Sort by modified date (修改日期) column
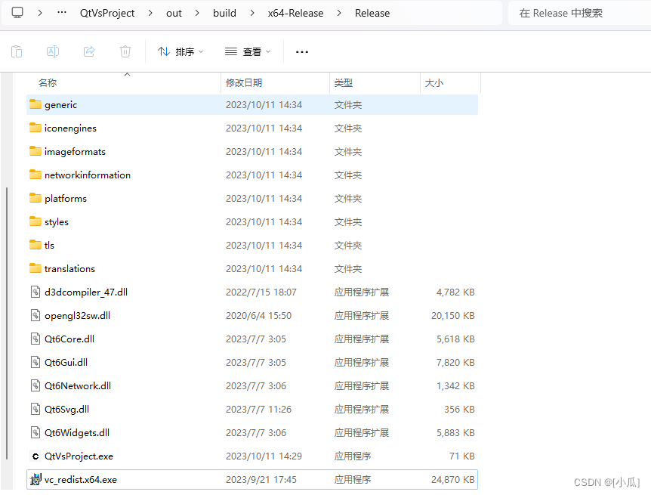The height and width of the screenshot is (495, 651). click(244, 82)
